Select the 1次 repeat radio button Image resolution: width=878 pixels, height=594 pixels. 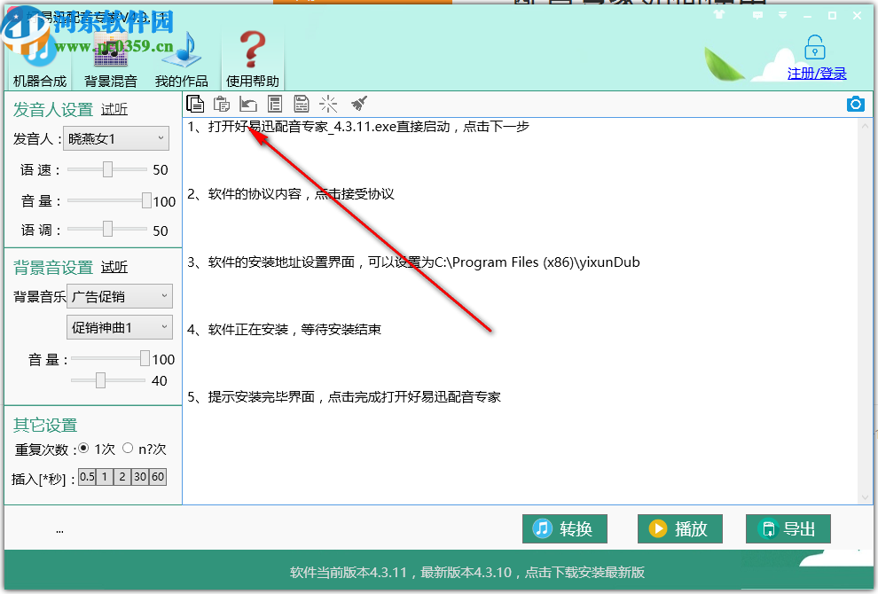tap(83, 448)
